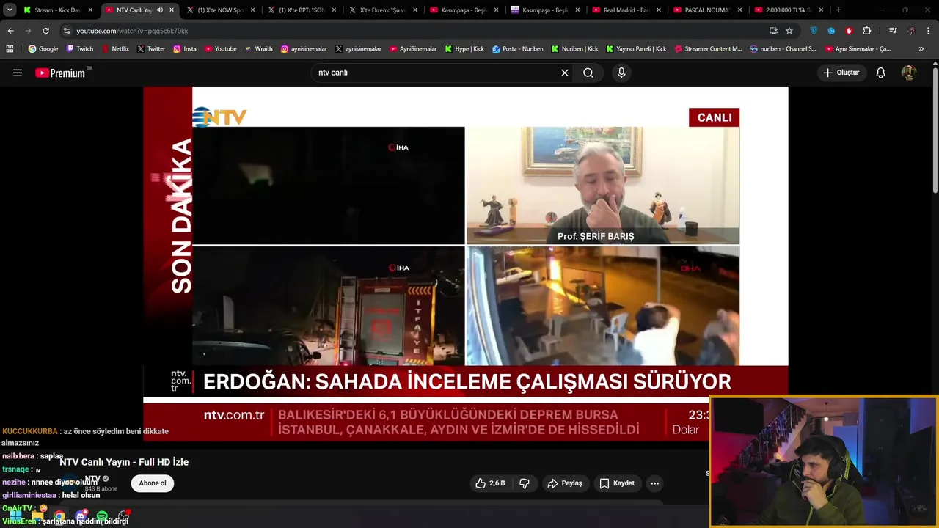Viewport: 939px width, 528px height.
Task: Like the video with thumbs up
Action: point(490,483)
